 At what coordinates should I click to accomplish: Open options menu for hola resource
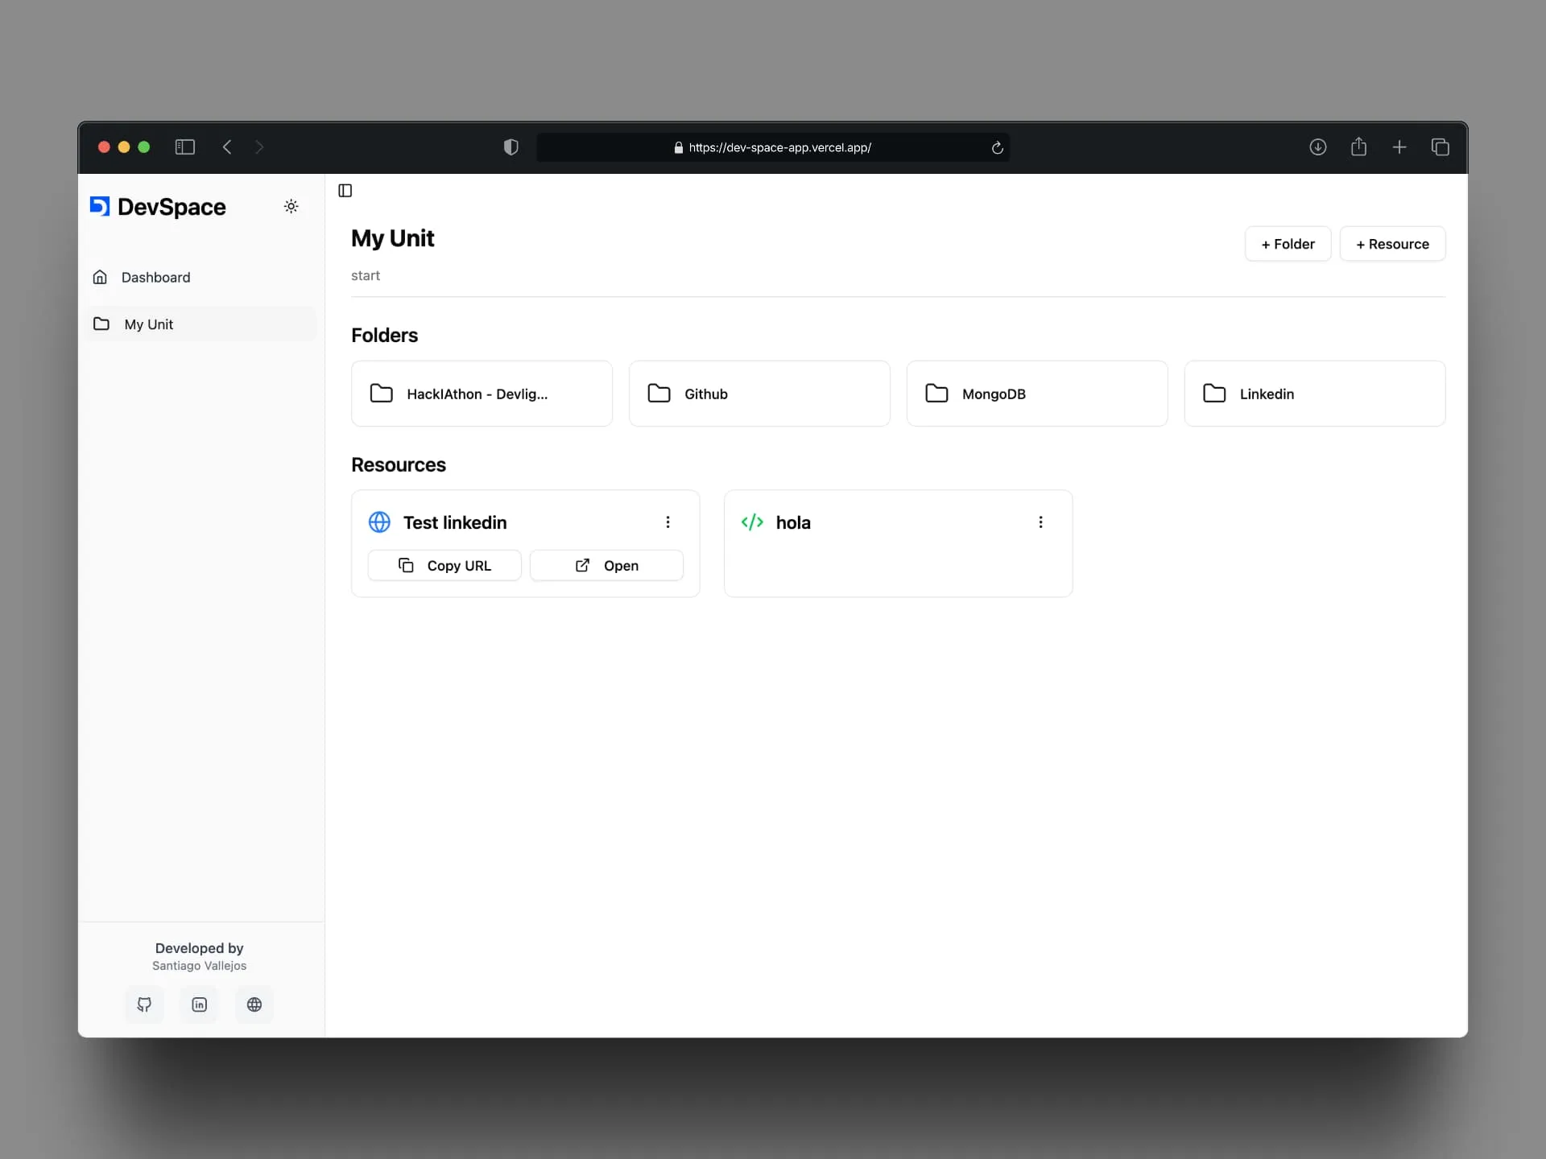click(1040, 522)
